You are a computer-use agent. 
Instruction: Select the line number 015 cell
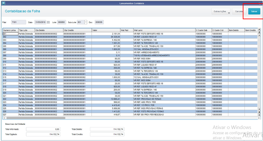tap(10, 77)
